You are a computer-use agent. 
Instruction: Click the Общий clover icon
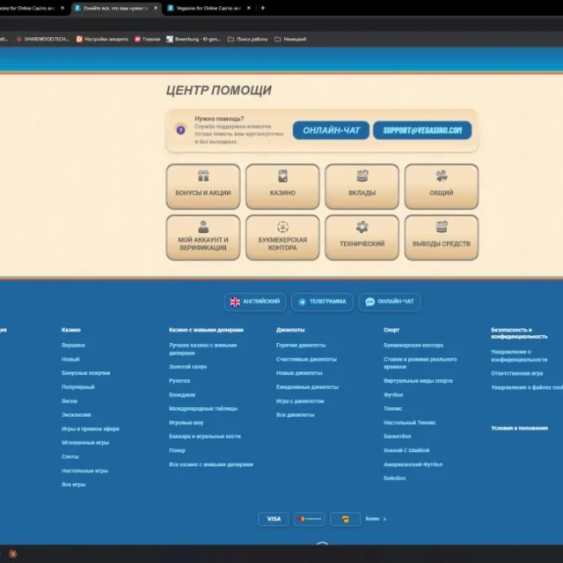[442, 176]
